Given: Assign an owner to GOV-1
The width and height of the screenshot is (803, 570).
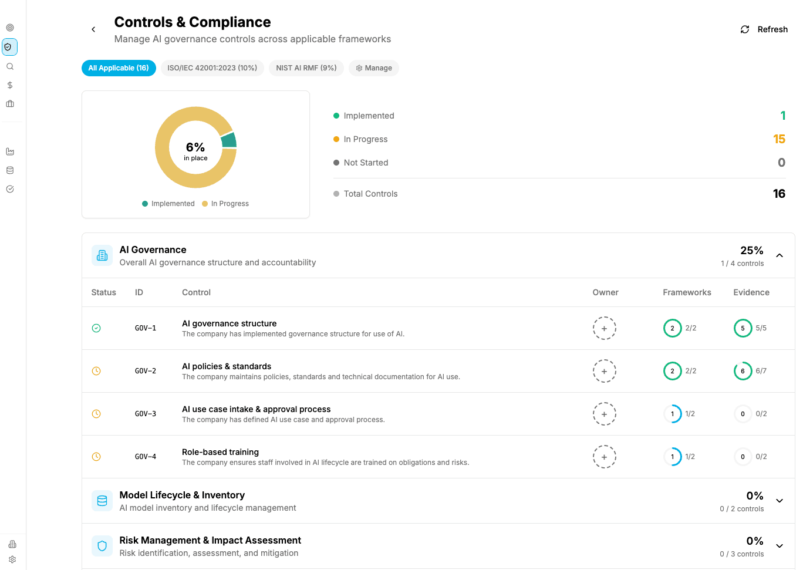Looking at the screenshot, I should [x=604, y=328].
